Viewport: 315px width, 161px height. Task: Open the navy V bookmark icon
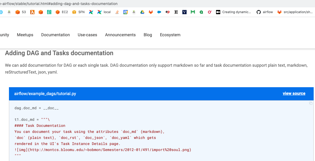[184, 12]
